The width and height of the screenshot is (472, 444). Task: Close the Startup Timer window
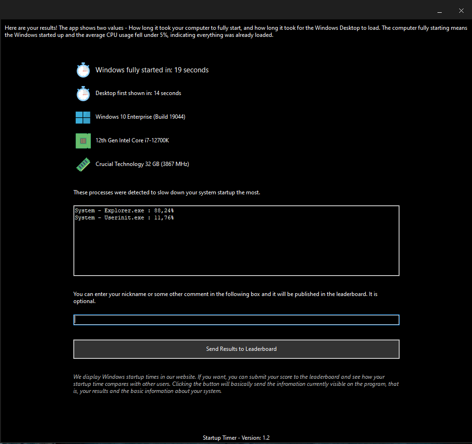pyautogui.click(x=461, y=11)
